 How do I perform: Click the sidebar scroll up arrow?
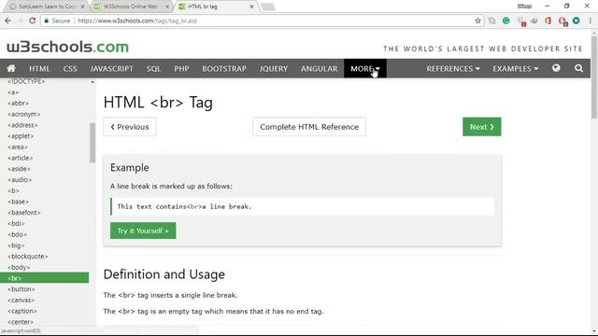pos(93,82)
